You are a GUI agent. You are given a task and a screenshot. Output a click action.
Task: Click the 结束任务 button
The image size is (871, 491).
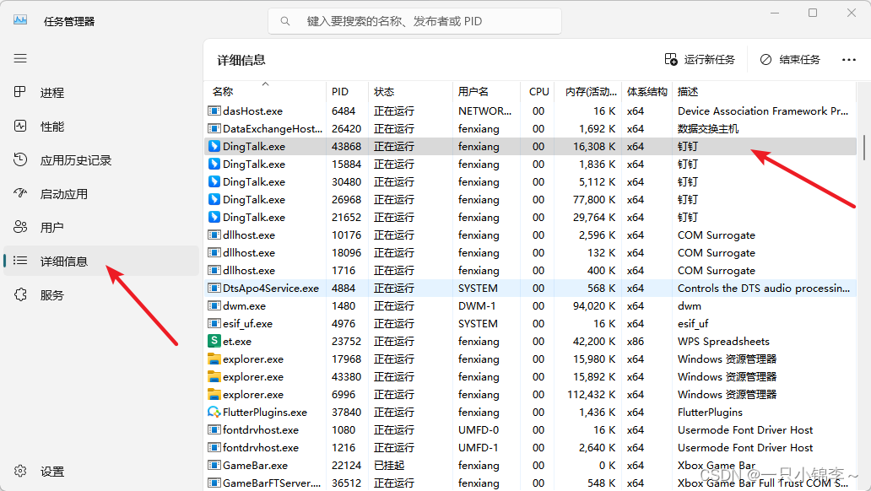tap(790, 59)
